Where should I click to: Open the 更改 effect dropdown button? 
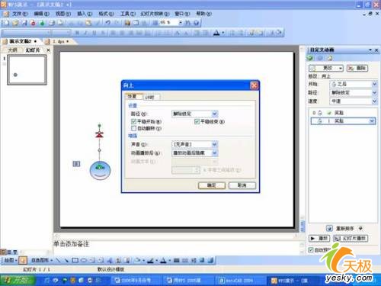coord(326,68)
